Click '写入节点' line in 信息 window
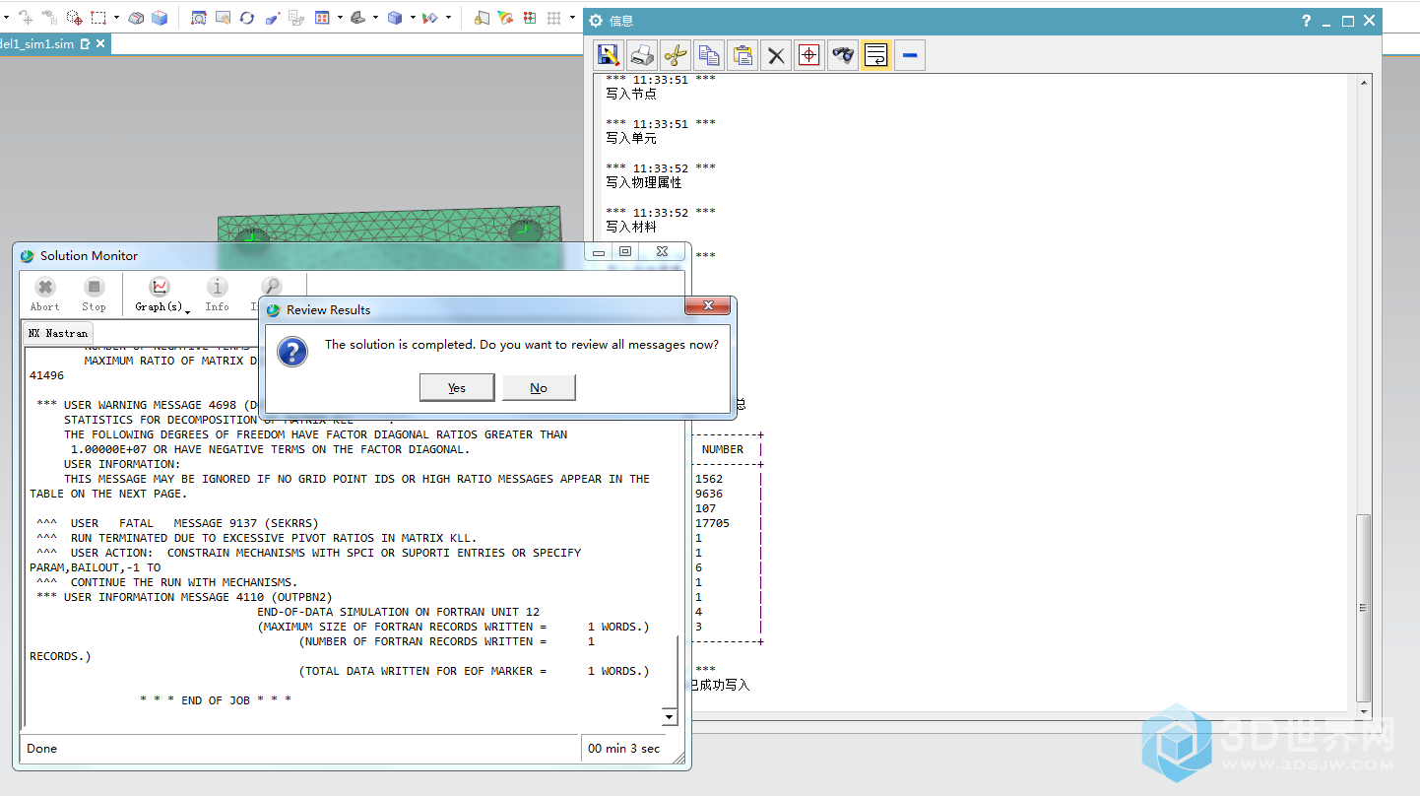1420x796 pixels. [x=631, y=94]
